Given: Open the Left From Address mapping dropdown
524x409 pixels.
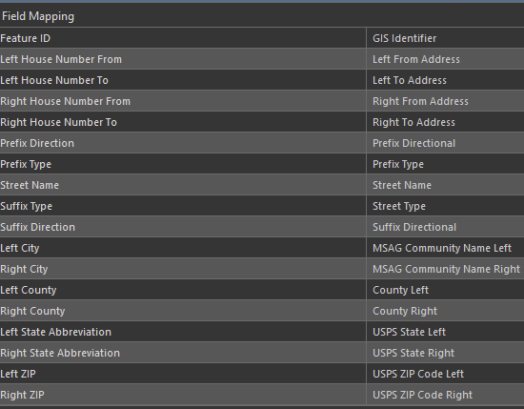Looking at the screenshot, I should 445,59.
